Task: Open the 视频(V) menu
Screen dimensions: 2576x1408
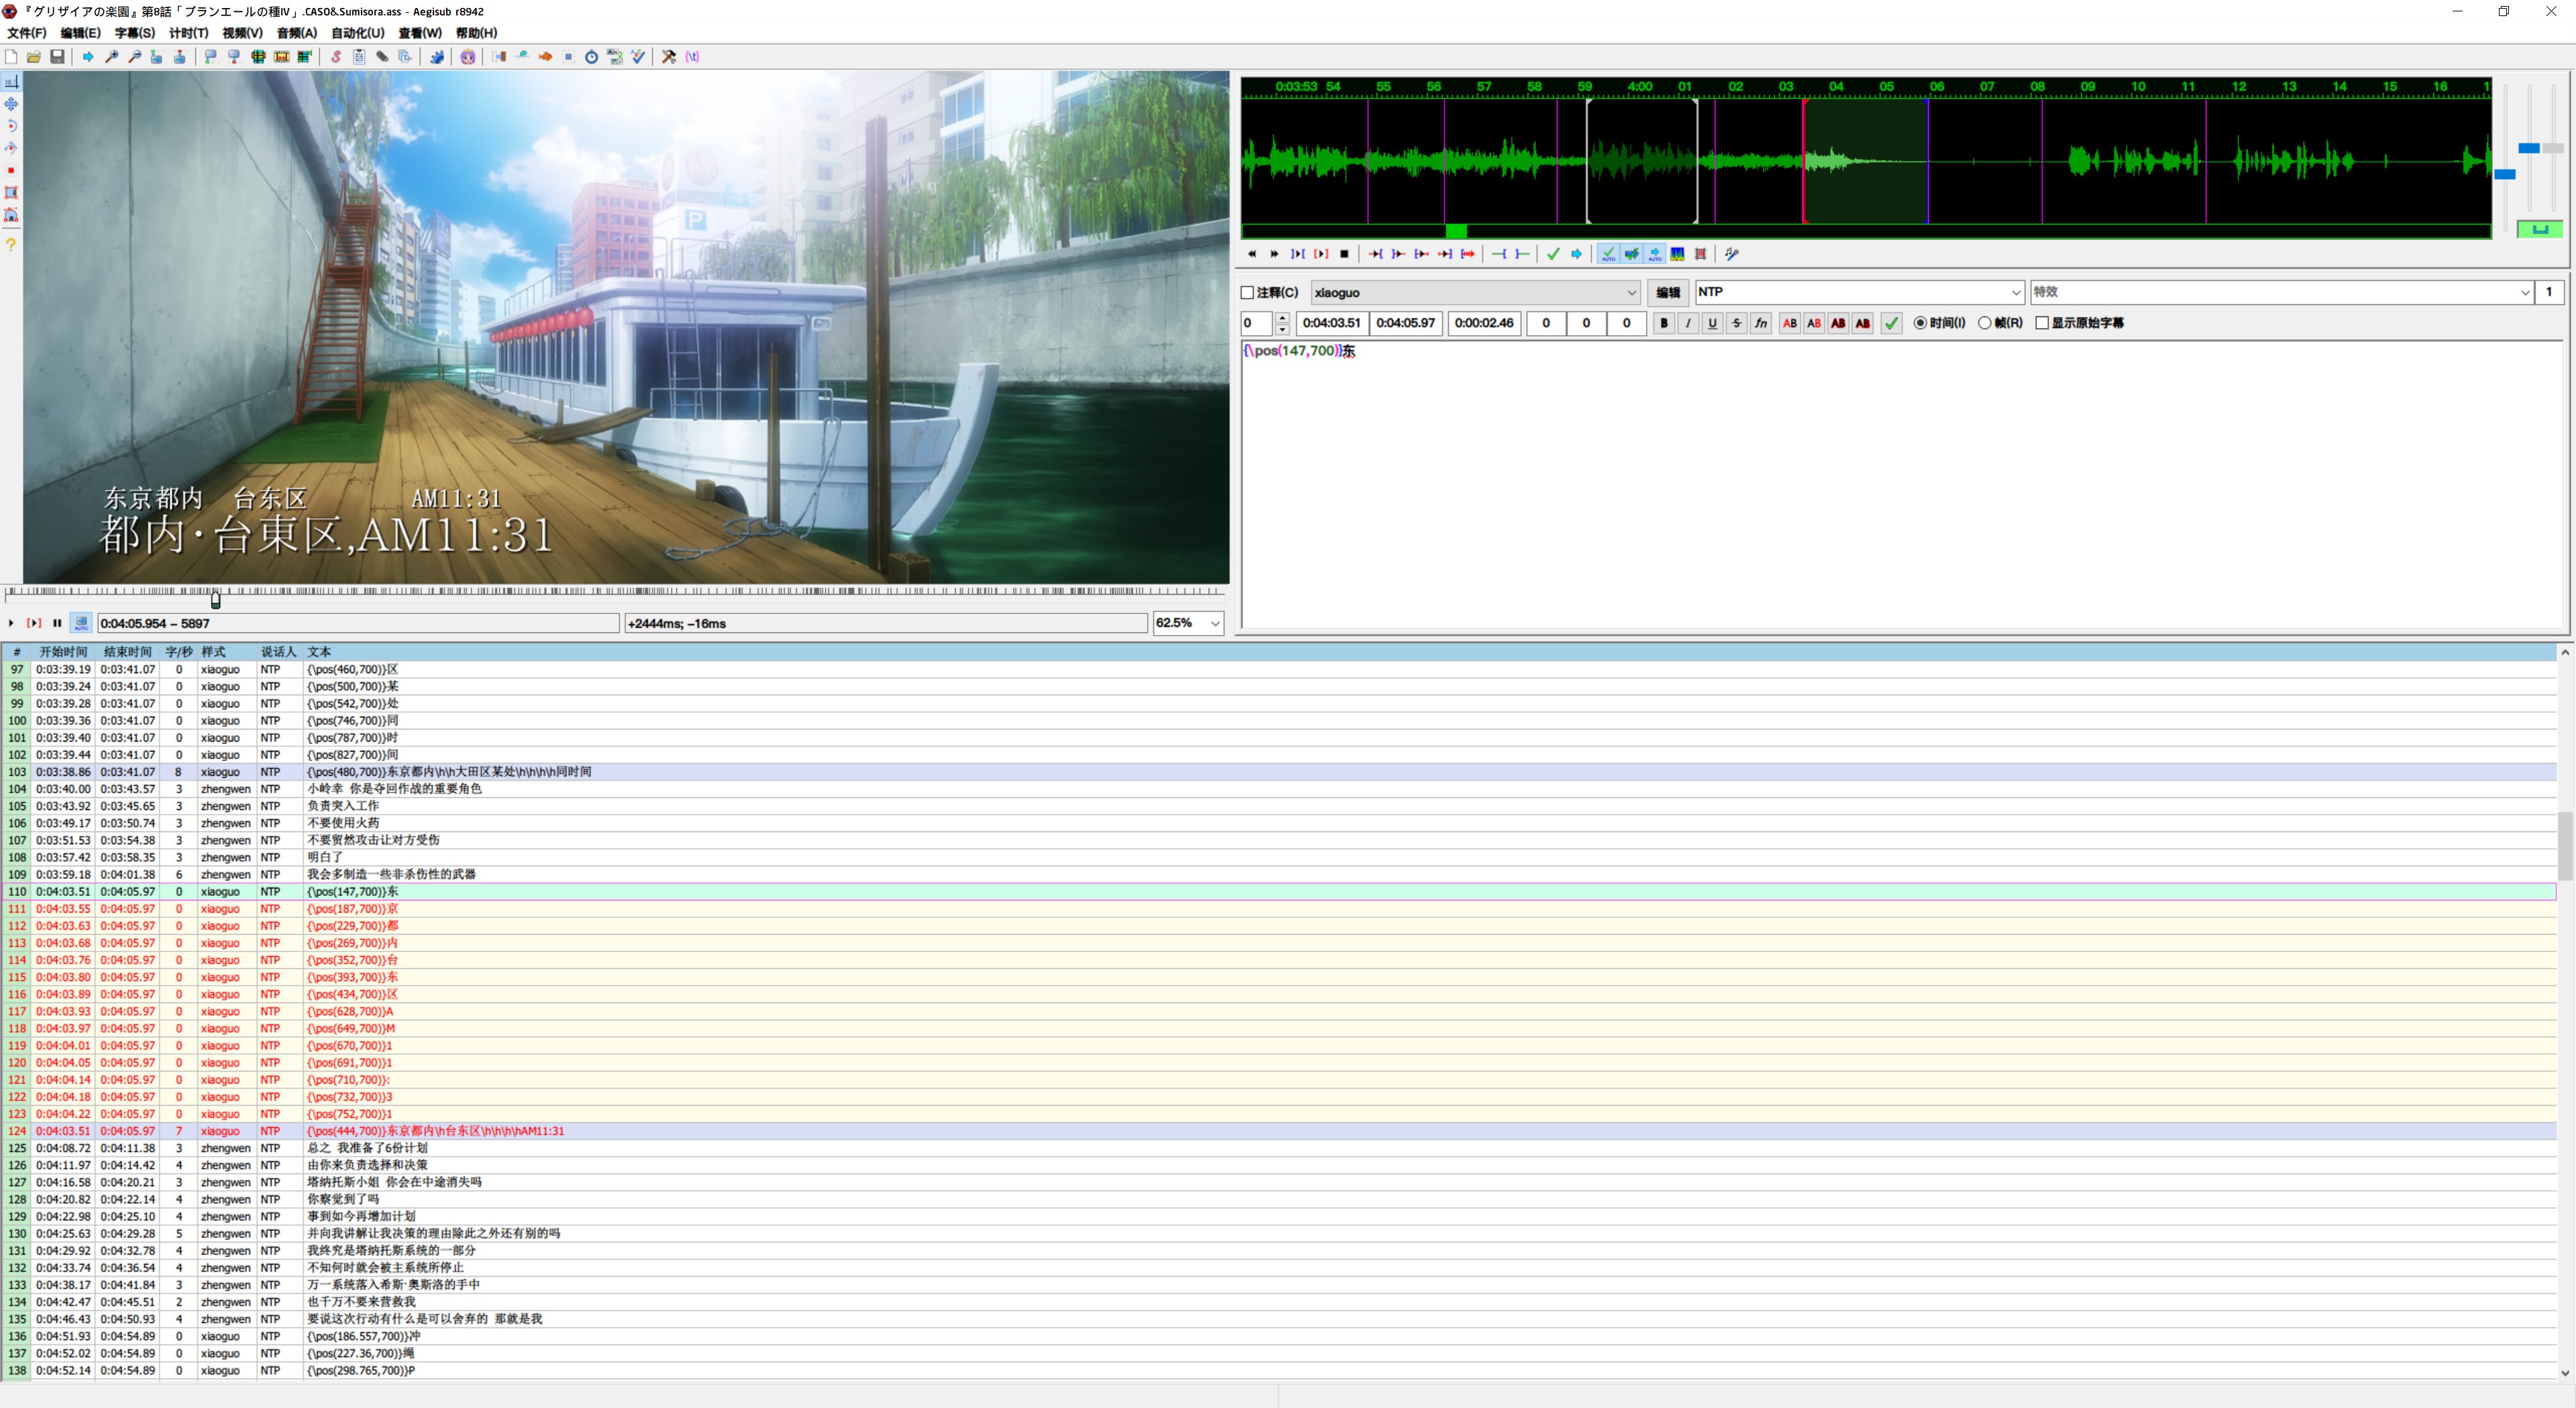Action: [243, 33]
